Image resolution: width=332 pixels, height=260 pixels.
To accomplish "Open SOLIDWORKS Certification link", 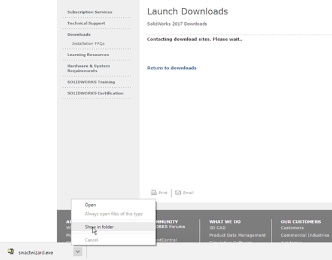I will pyautogui.click(x=96, y=93).
